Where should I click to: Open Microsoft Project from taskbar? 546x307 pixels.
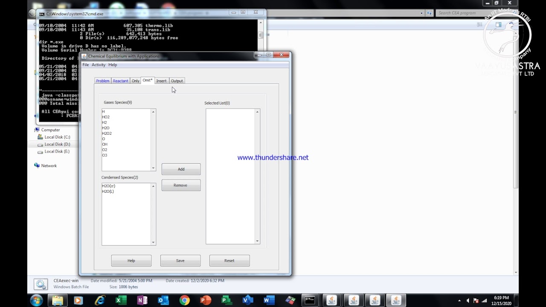[227, 301]
